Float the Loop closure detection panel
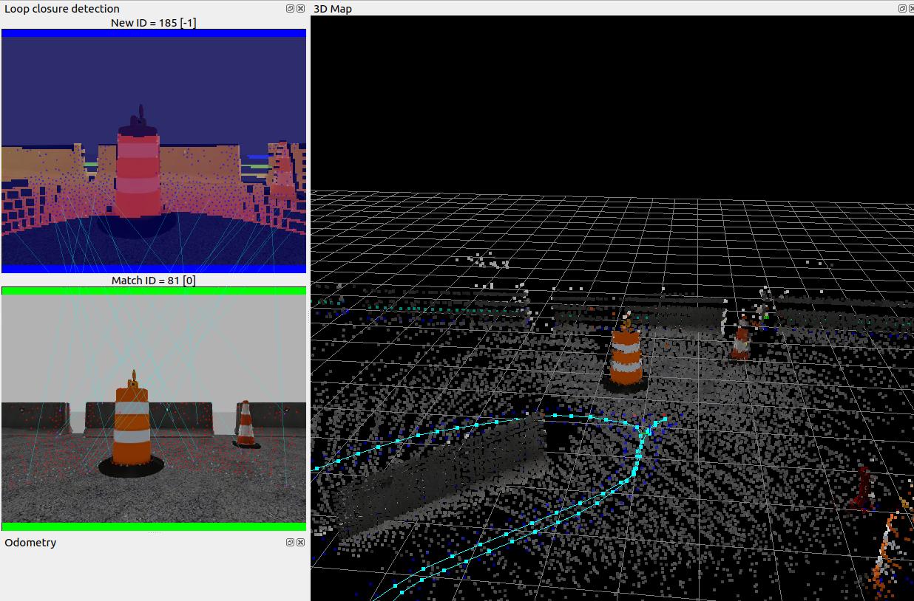 [x=291, y=9]
